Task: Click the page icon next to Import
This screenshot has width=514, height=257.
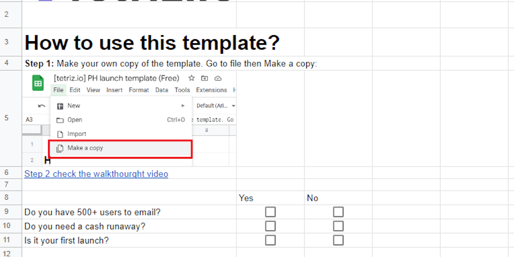Action: coord(60,134)
